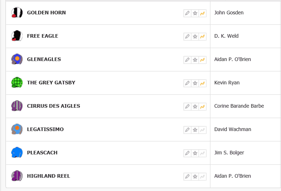
Task: Toggle the star icon for Highland Reel
Action: pyautogui.click(x=195, y=177)
